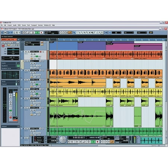
Task: Open the inspector input routing dropdown
Action: coord(10,57)
